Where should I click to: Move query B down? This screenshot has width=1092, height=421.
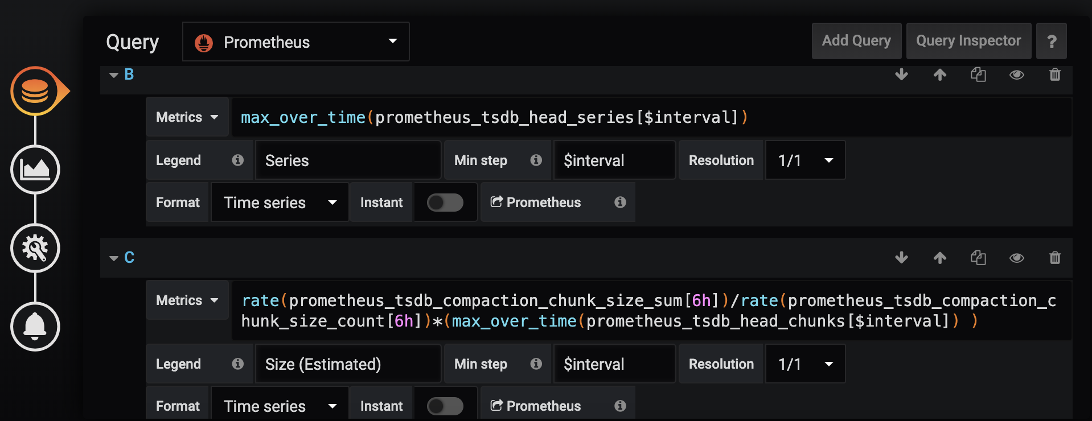901,75
